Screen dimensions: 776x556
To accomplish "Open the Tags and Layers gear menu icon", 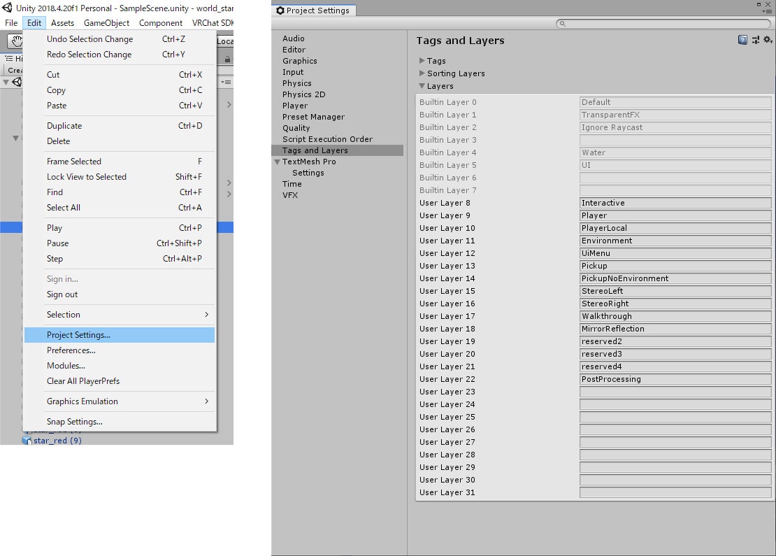I will [768, 40].
